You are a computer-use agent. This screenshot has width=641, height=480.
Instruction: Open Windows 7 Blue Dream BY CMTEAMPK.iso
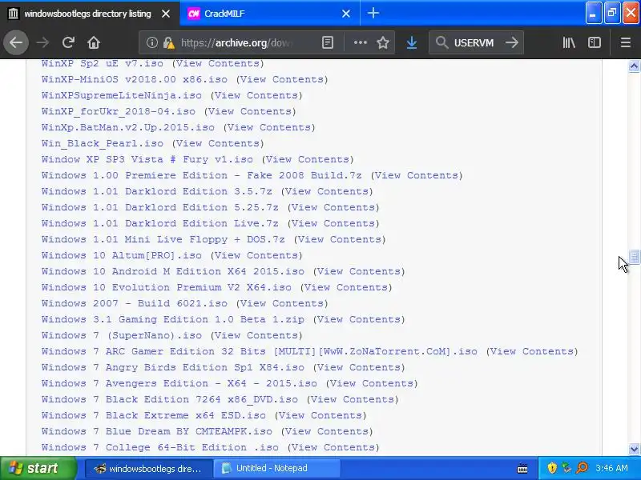tap(157, 431)
